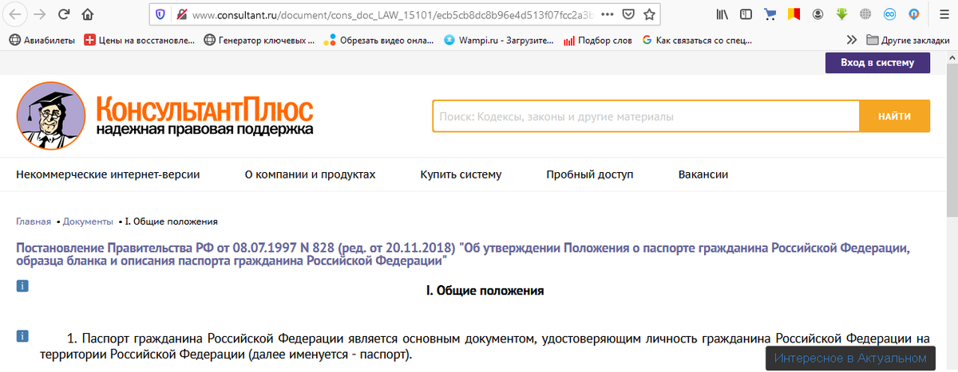Click the blue infinity extension icon
Viewport: 958px width, 372px height.
click(889, 14)
